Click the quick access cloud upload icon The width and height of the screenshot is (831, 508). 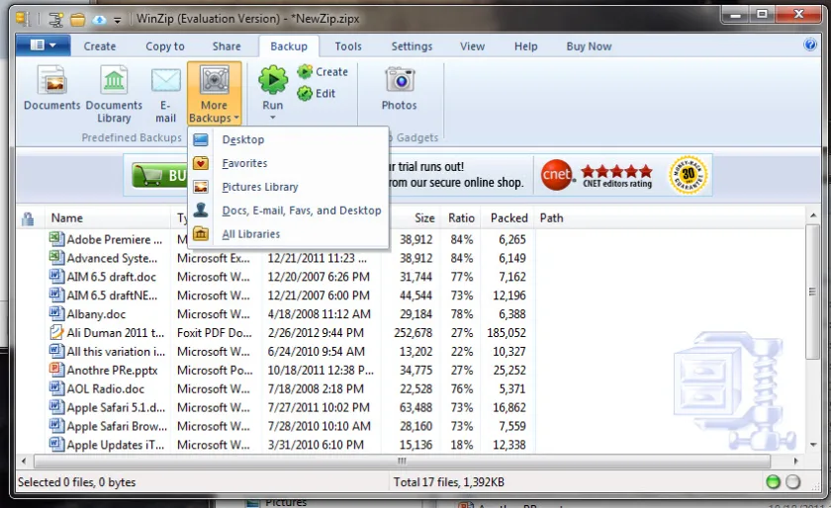coord(99,20)
